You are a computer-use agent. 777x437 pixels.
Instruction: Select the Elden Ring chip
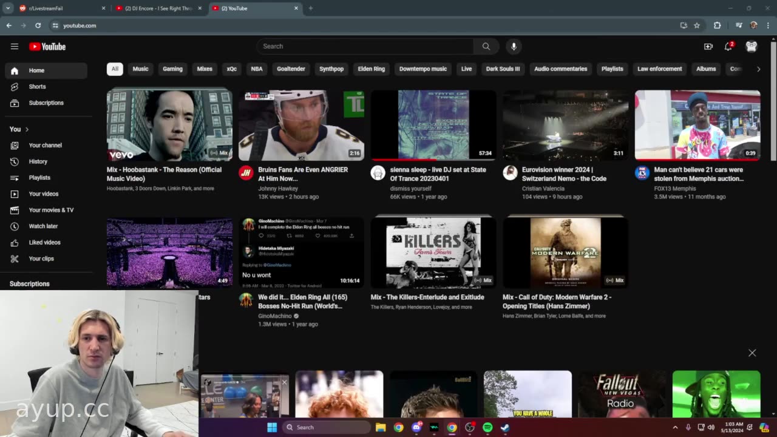tap(372, 69)
